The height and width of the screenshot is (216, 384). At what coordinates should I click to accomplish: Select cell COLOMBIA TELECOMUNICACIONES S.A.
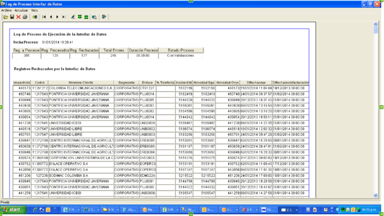81,88
